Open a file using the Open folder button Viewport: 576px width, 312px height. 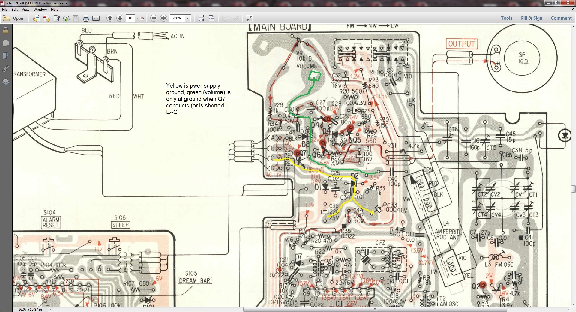(x=13, y=18)
